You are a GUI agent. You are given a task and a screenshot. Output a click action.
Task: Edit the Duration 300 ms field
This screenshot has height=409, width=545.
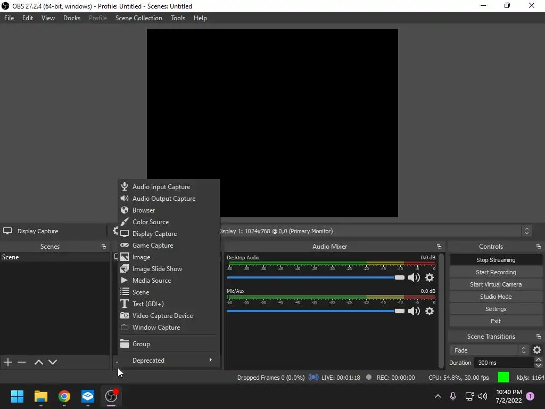[504, 362]
